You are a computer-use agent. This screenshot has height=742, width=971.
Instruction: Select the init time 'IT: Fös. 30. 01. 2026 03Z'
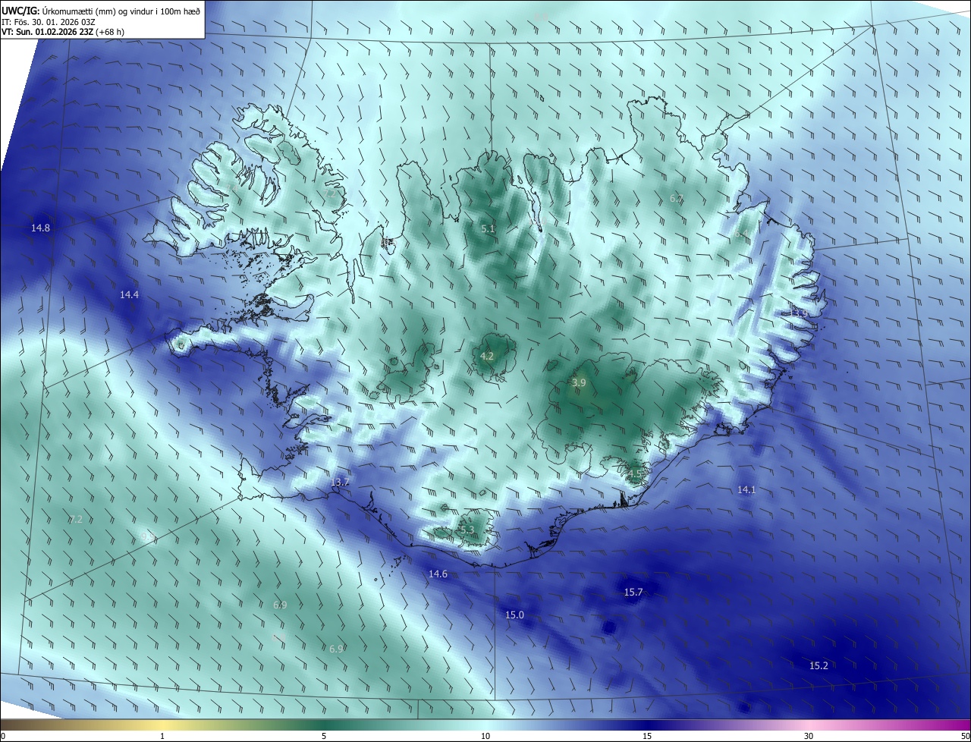(x=48, y=21)
